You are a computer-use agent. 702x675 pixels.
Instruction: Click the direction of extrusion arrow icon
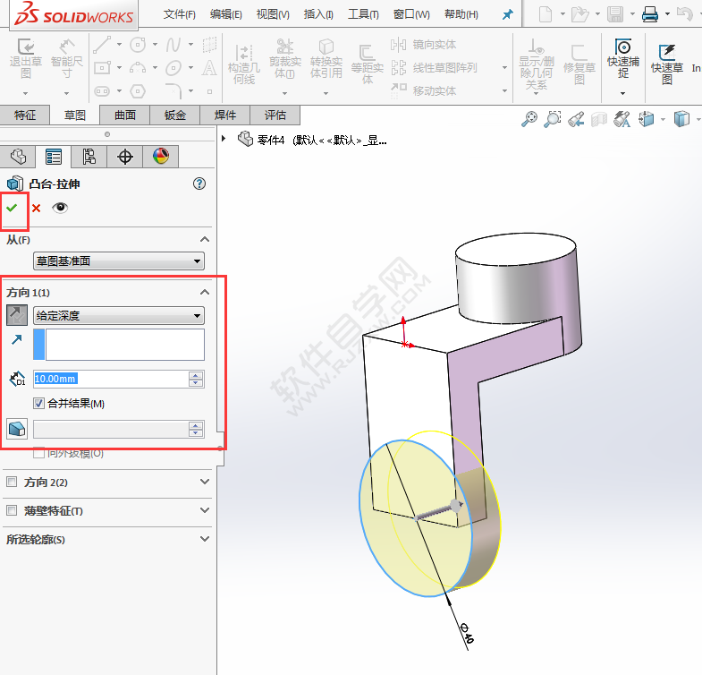[17, 340]
